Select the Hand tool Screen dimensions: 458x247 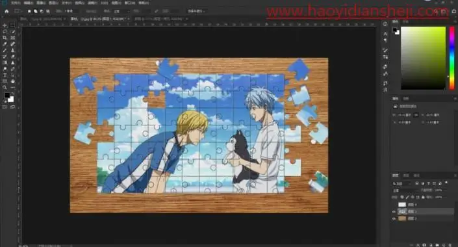click(x=12, y=81)
